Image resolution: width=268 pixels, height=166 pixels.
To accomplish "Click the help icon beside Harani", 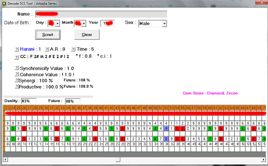I will click(17, 49).
